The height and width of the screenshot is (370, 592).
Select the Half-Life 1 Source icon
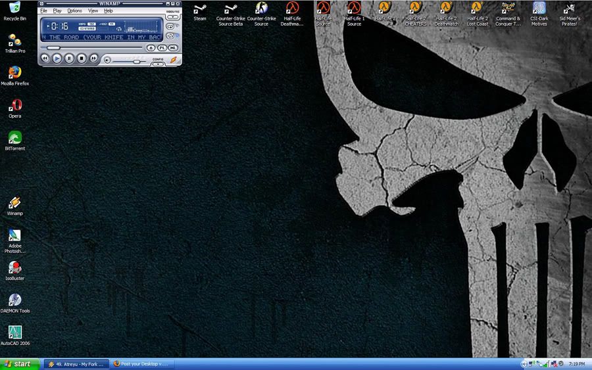[354, 14]
